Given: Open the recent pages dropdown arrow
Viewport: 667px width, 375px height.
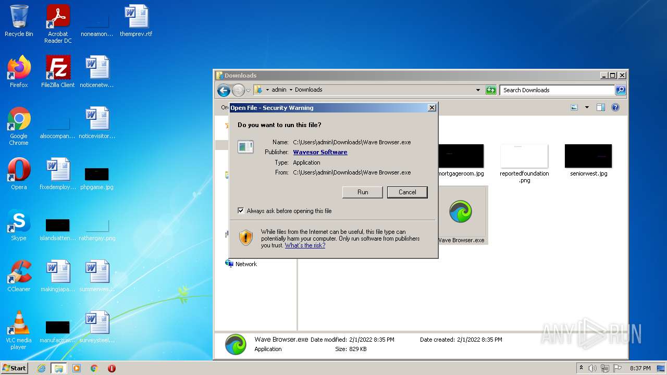Looking at the screenshot, I should [x=249, y=90].
